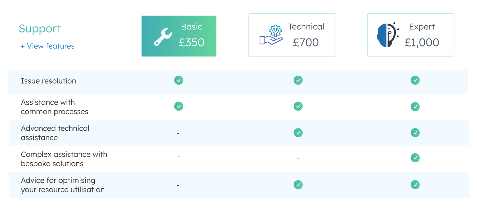Toggle the Expert checkmark for Issue resolution

pyautogui.click(x=415, y=80)
